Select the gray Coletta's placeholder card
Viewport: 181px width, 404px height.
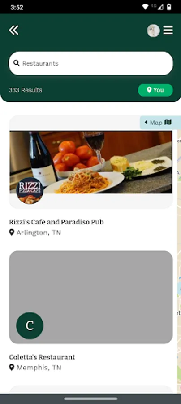coord(91,297)
